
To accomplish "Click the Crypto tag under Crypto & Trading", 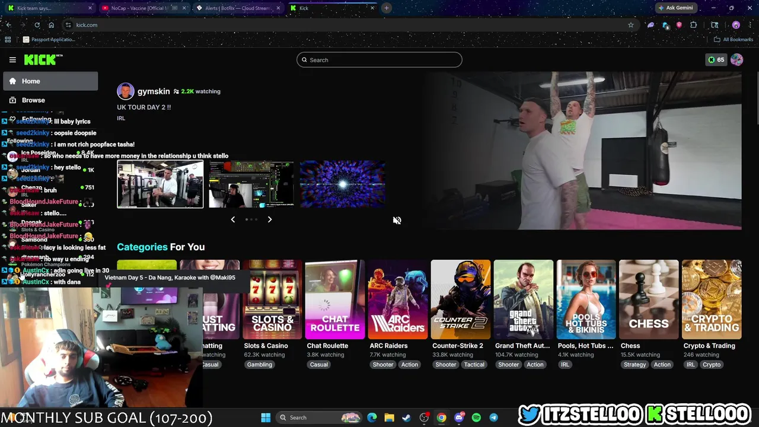I will coord(712,365).
